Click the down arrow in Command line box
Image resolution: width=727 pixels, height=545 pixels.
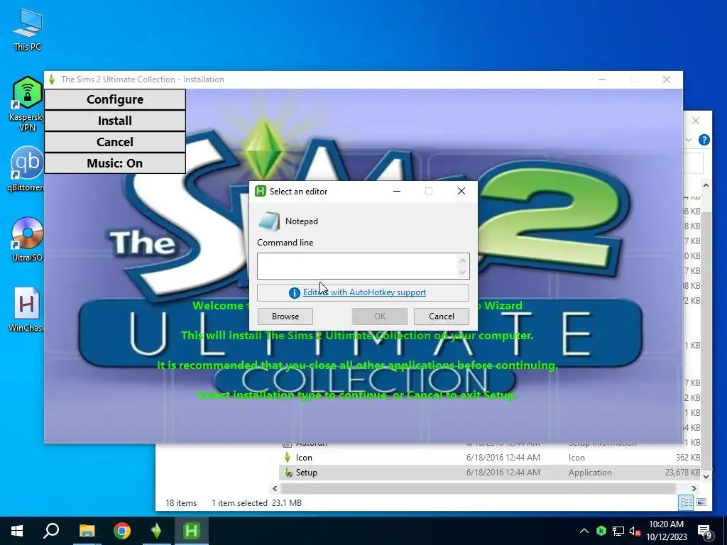tap(462, 272)
